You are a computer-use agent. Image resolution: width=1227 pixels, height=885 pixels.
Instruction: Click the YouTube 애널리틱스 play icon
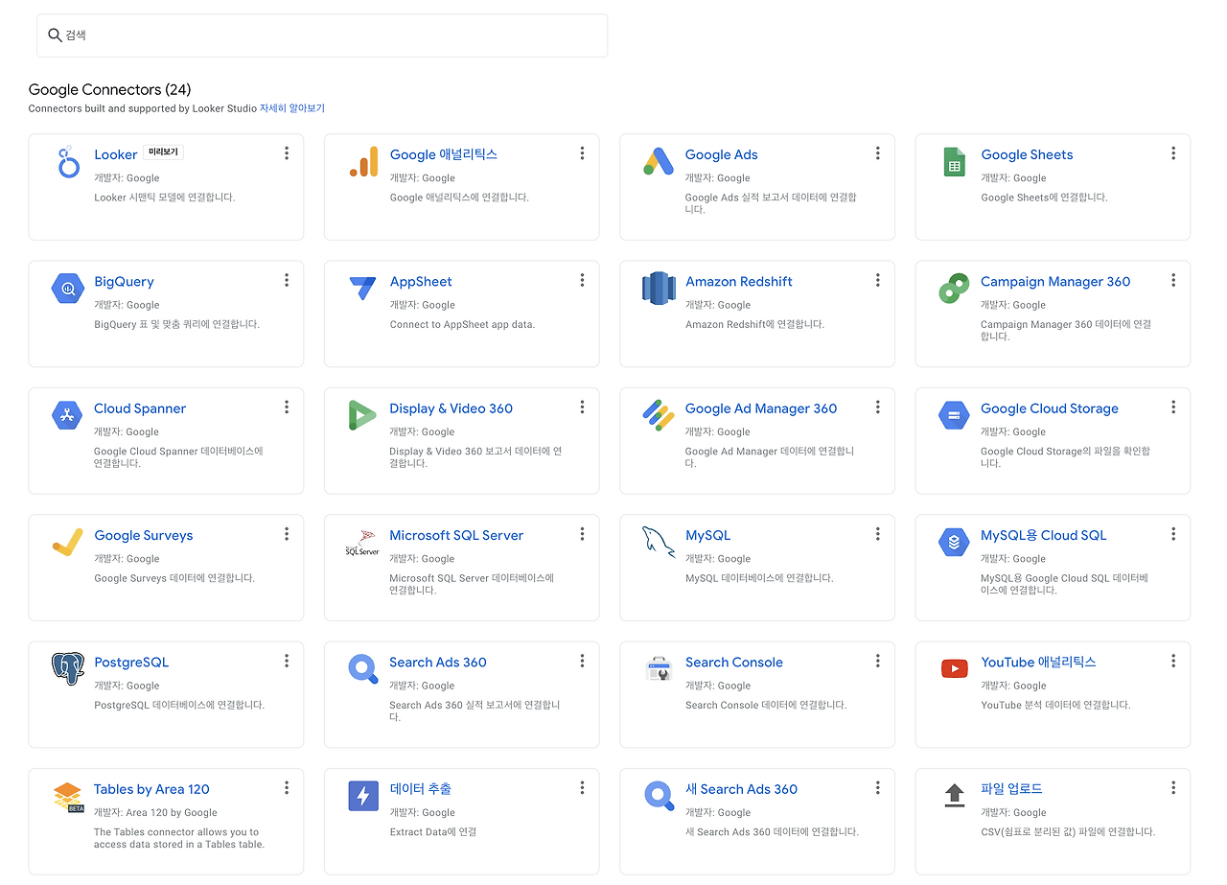pyautogui.click(x=954, y=669)
